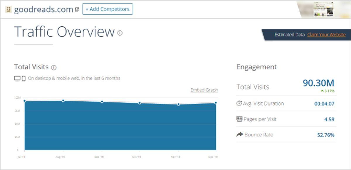Screen dimensions: 351x170
Task: Open the website preview thumbnail
Action: (324, 9)
